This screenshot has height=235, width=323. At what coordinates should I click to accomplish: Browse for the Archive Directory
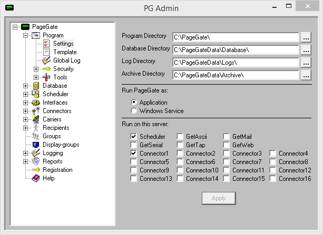tap(306, 75)
